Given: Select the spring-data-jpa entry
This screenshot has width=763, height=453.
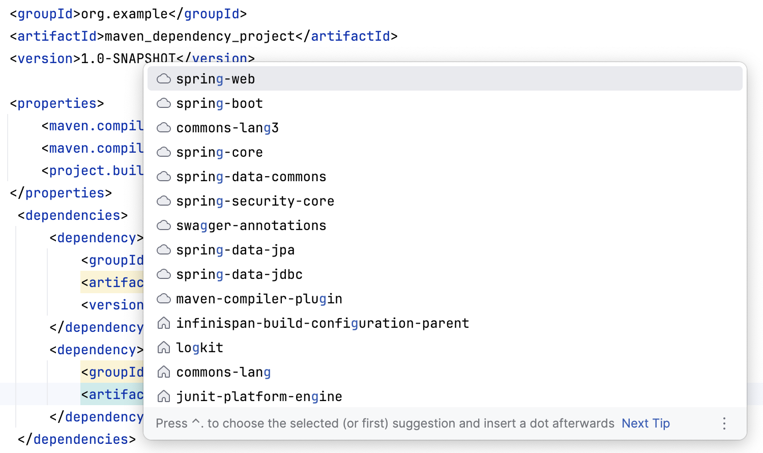Looking at the screenshot, I should point(445,250).
